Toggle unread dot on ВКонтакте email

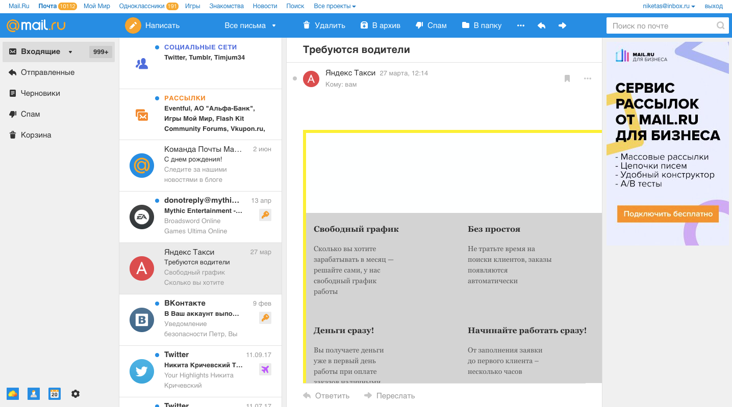pyautogui.click(x=157, y=303)
